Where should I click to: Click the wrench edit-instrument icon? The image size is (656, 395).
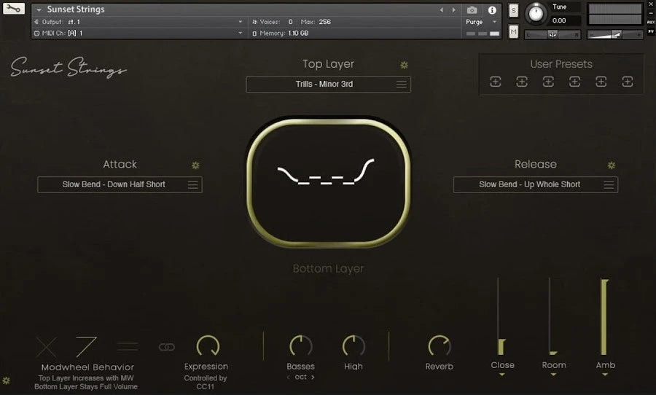coord(14,9)
